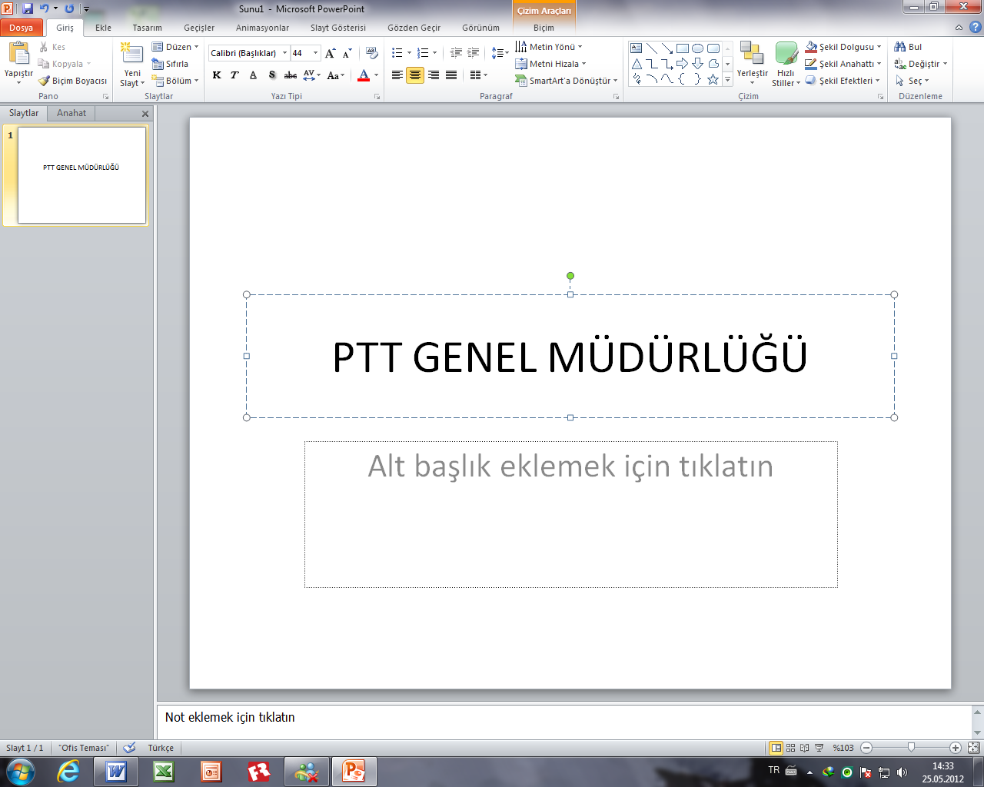This screenshot has width=984, height=787.
Task: Switch to the Geçişler ribbon tab
Action: click(199, 28)
